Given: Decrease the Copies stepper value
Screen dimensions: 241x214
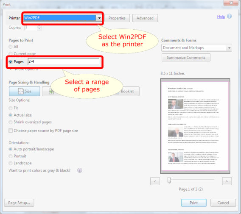Looking at the screenshot, I should pos(39,29).
